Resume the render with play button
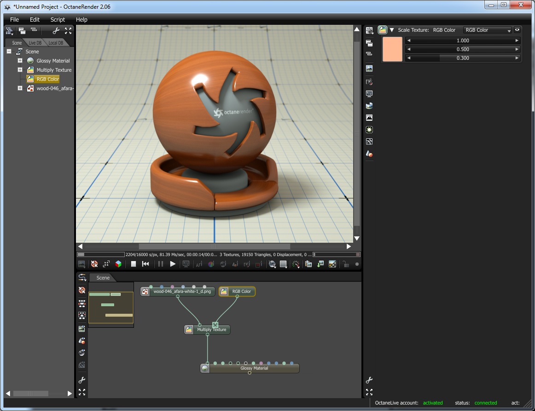 click(173, 264)
